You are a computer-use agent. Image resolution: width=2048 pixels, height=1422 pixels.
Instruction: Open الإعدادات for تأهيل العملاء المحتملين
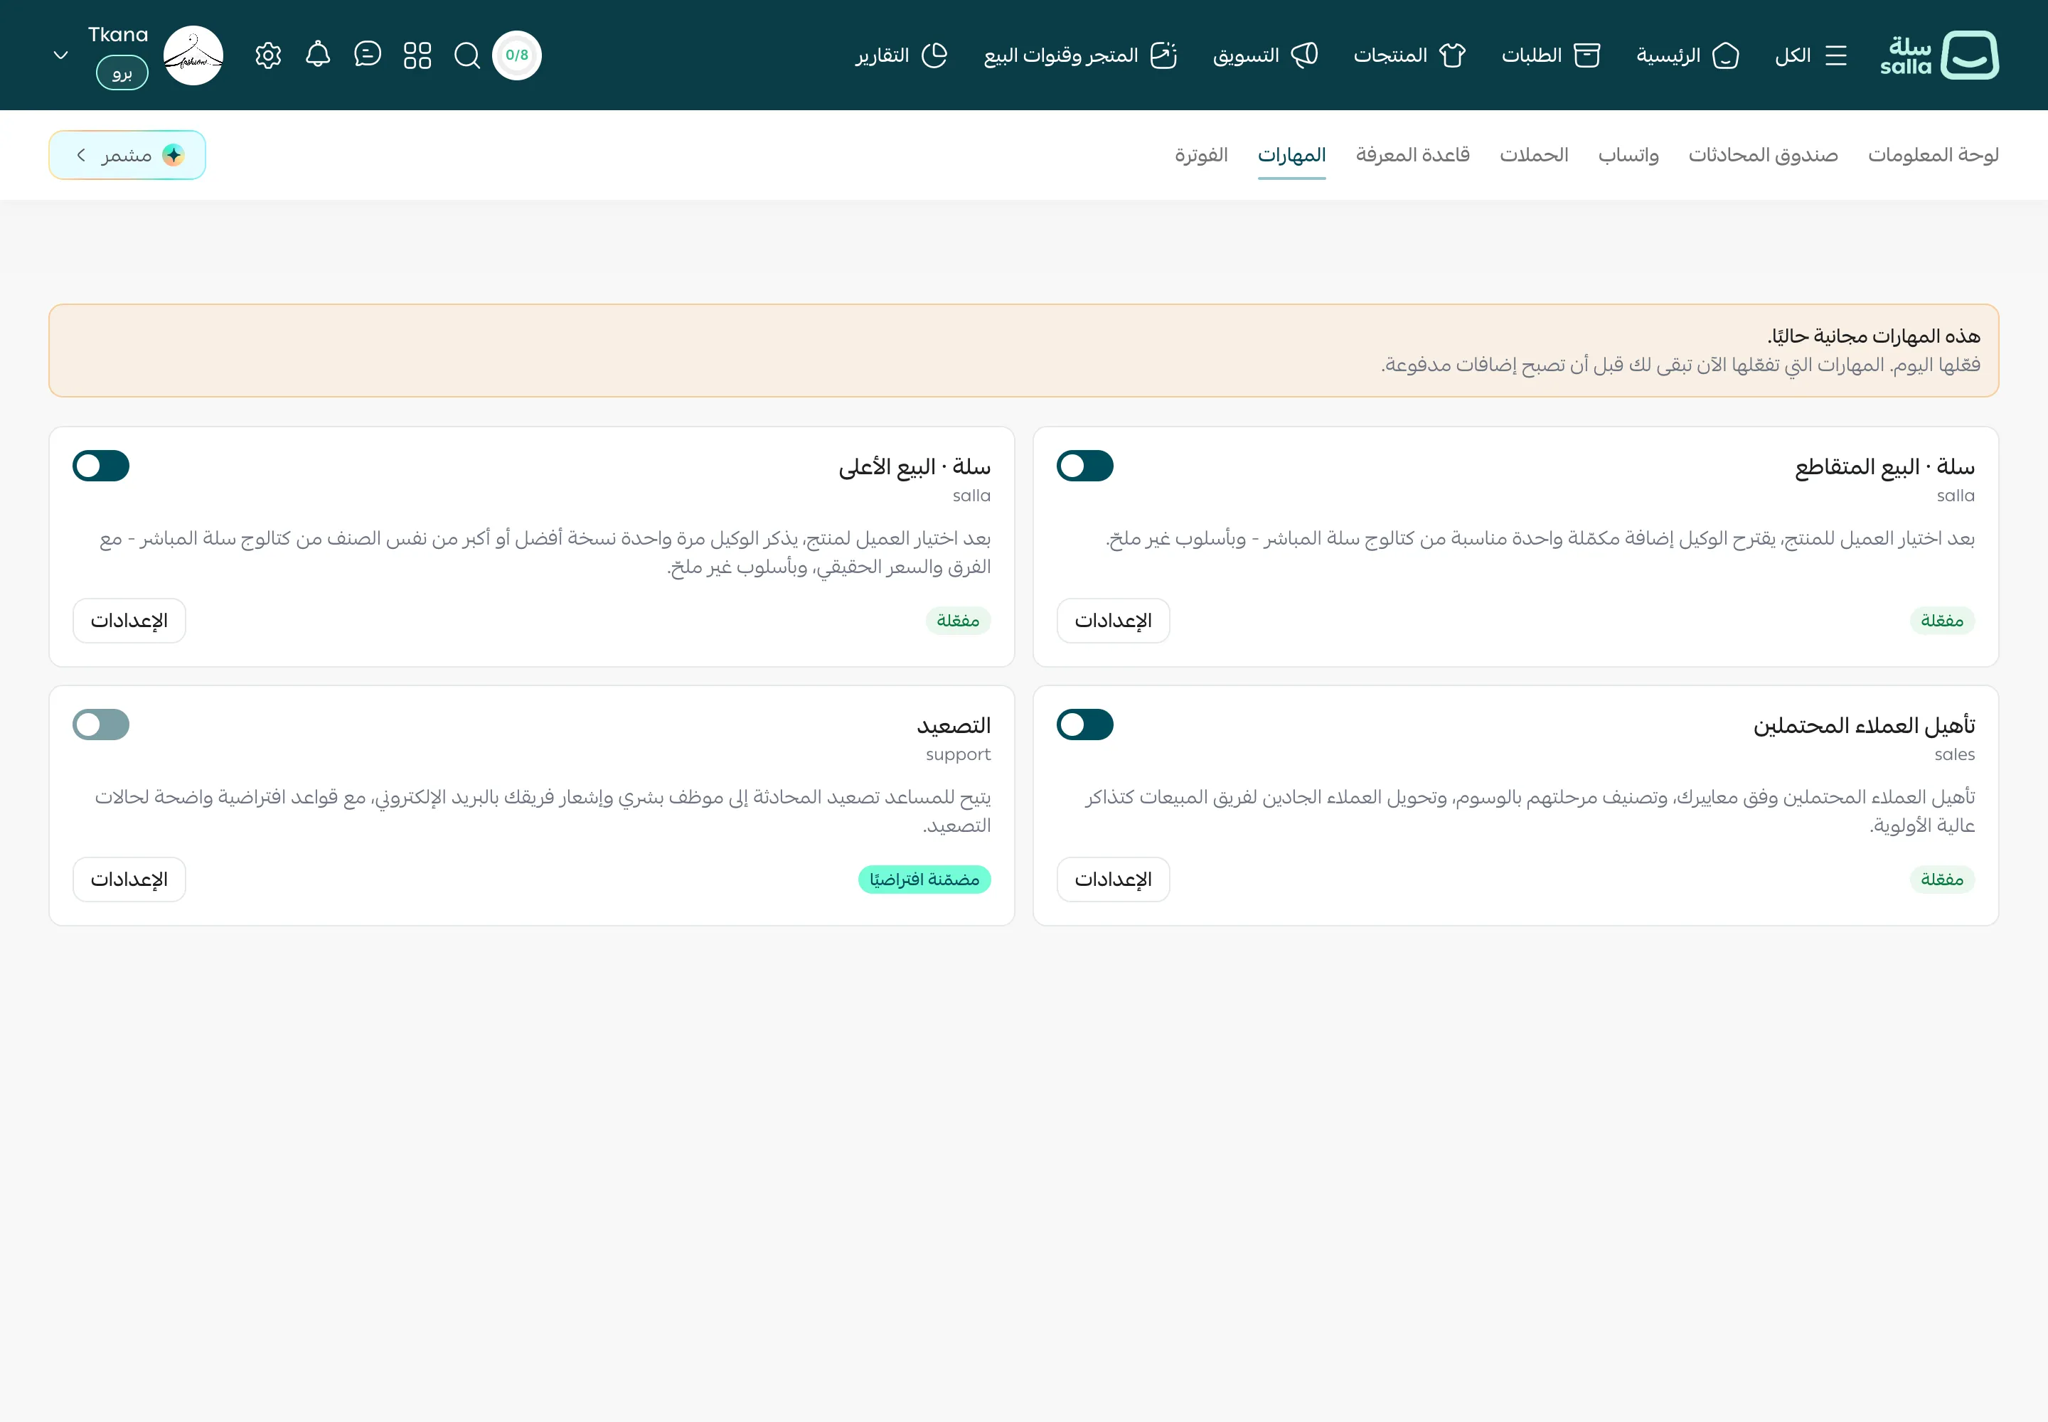click(x=1113, y=880)
